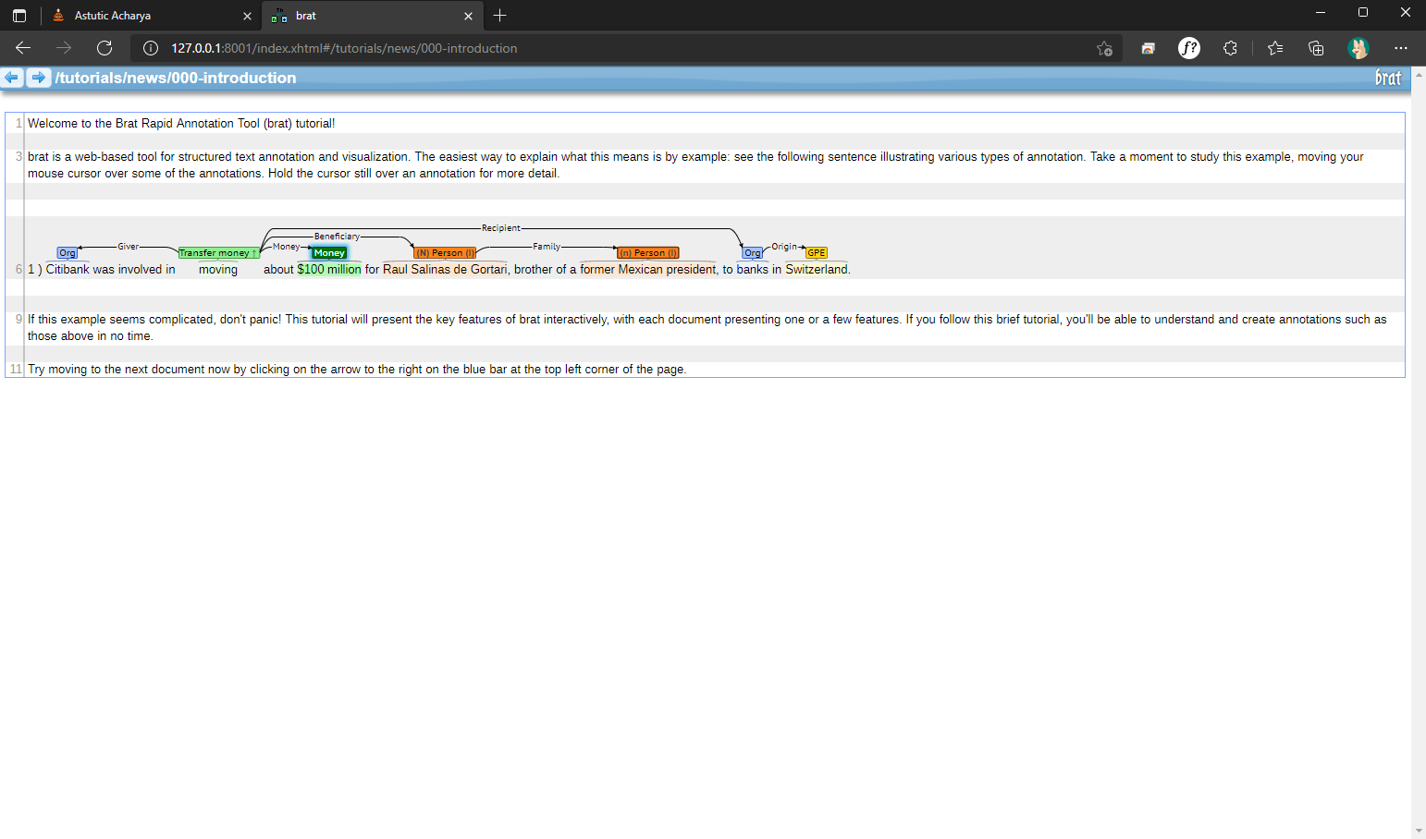Open a new browser tab

pos(499,16)
